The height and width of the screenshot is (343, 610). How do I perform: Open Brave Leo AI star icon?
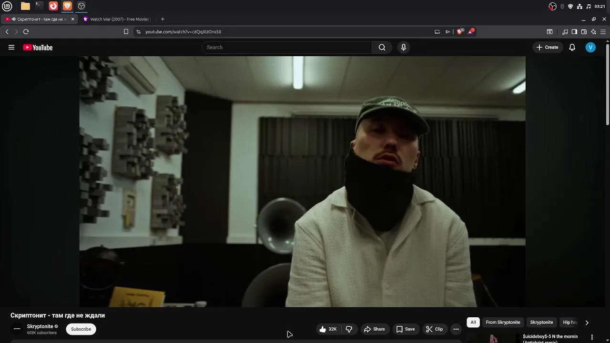593,31
